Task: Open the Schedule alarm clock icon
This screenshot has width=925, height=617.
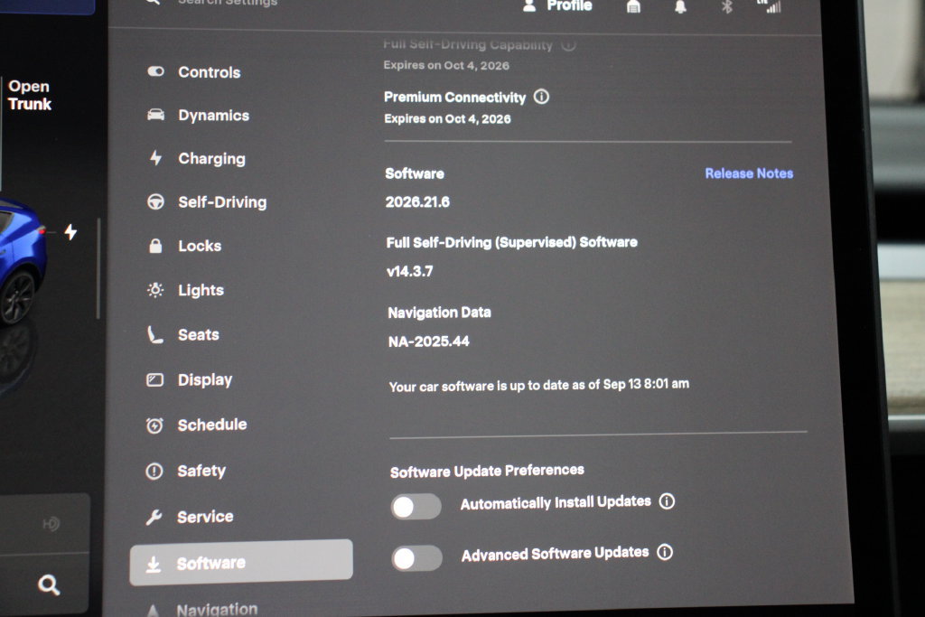Action: 154,425
